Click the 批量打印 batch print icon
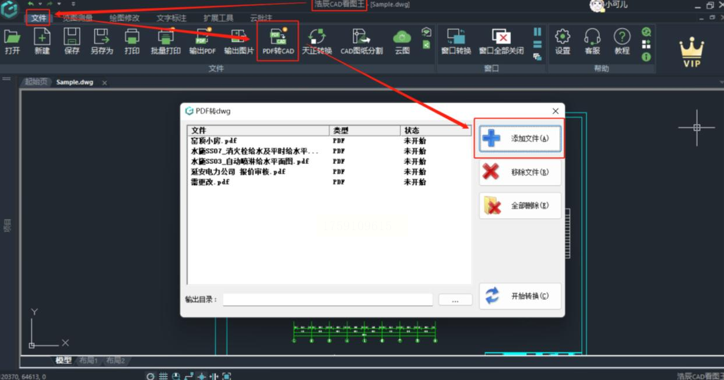The width and height of the screenshot is (724, 380). [x=166, y=37]
